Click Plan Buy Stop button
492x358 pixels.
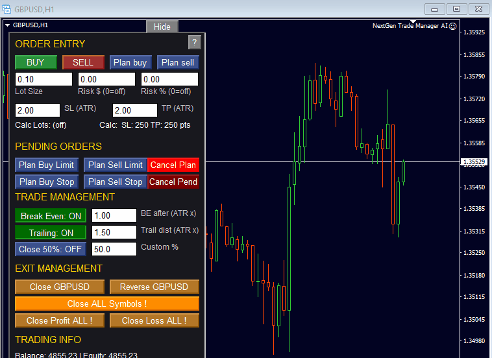(x=47, y=182)
